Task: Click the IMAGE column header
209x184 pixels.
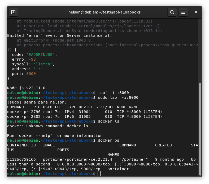Action: pyautogui.click(x=49, y=145)
